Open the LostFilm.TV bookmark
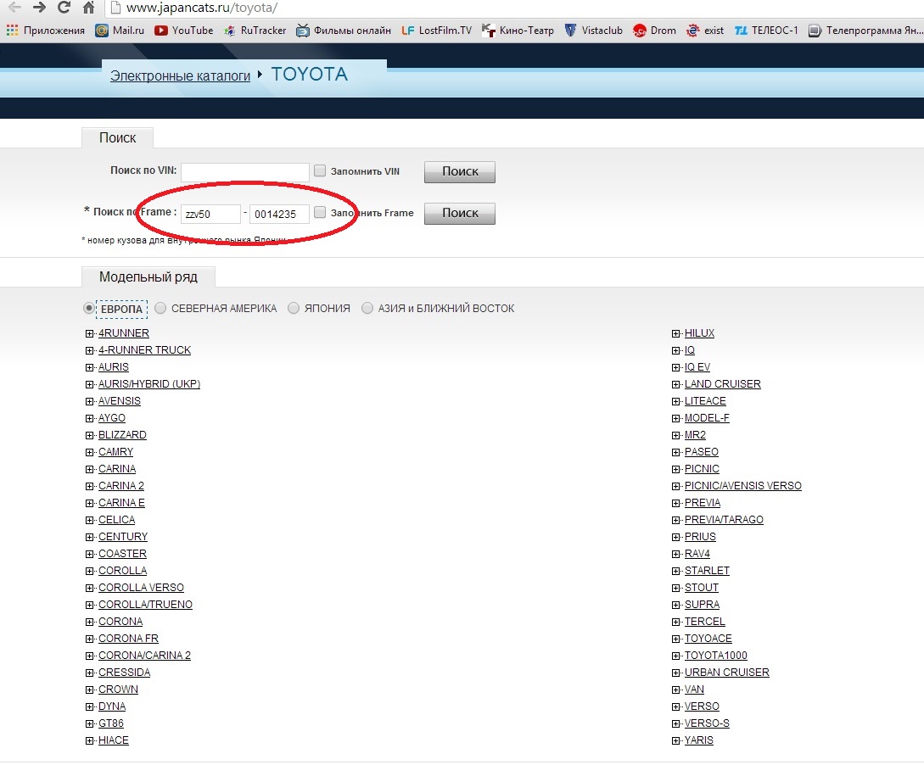924x765 pixels. point(436,31)
